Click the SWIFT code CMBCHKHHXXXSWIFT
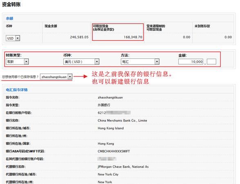The height and width of the screenshot is (184, 240). 114,151
